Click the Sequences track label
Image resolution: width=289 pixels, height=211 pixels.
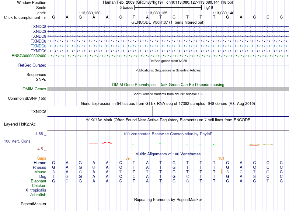pos(36,74)
